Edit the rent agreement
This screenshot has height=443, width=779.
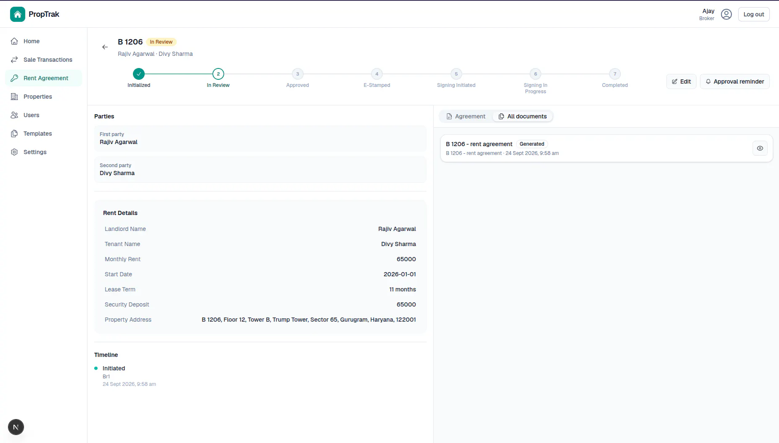click(x=681, y=81)
